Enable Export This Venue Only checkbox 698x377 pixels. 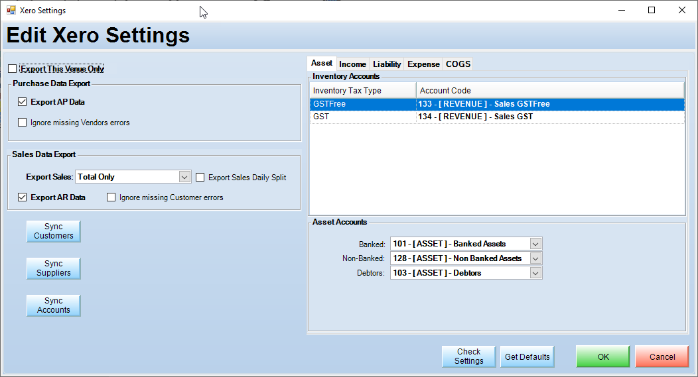point(13,68)
